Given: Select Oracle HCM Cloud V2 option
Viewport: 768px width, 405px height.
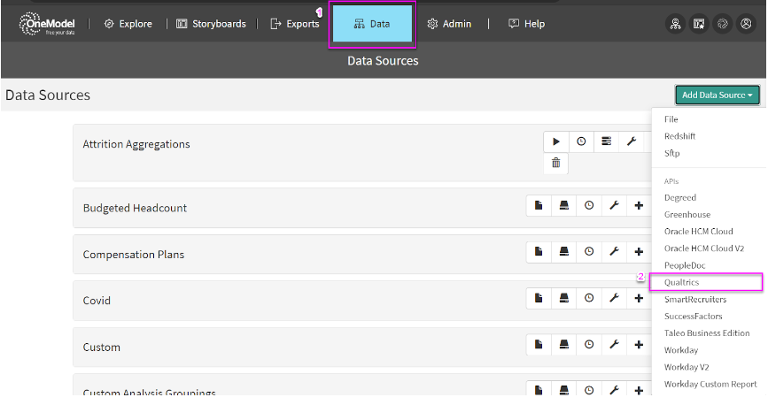Looking at the screenshot, I should (x=704, y=248).
